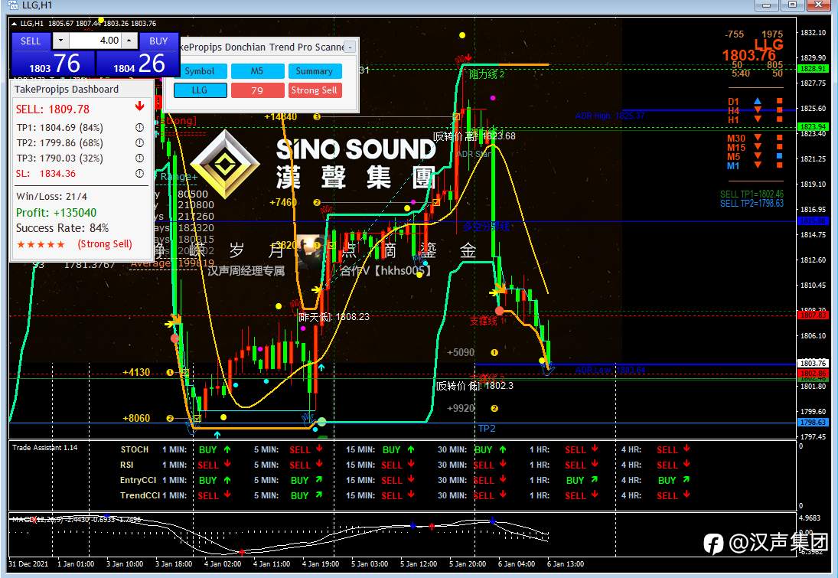The height and width of the screenshot is (578, 838).
Task: Click the blue TP2 label near bottom line
Action: pyautogui.click(x=486, y=429)
